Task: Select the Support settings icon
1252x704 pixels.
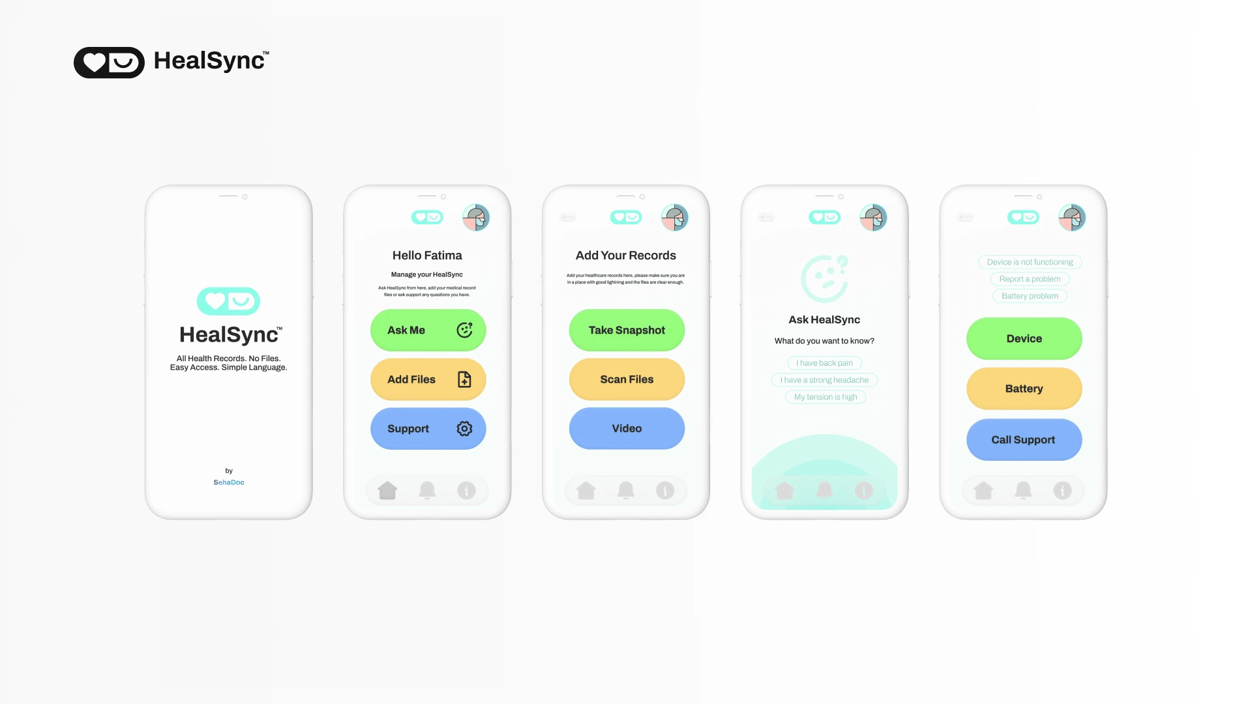Action: pyautogui.click(x=464, y=428)
